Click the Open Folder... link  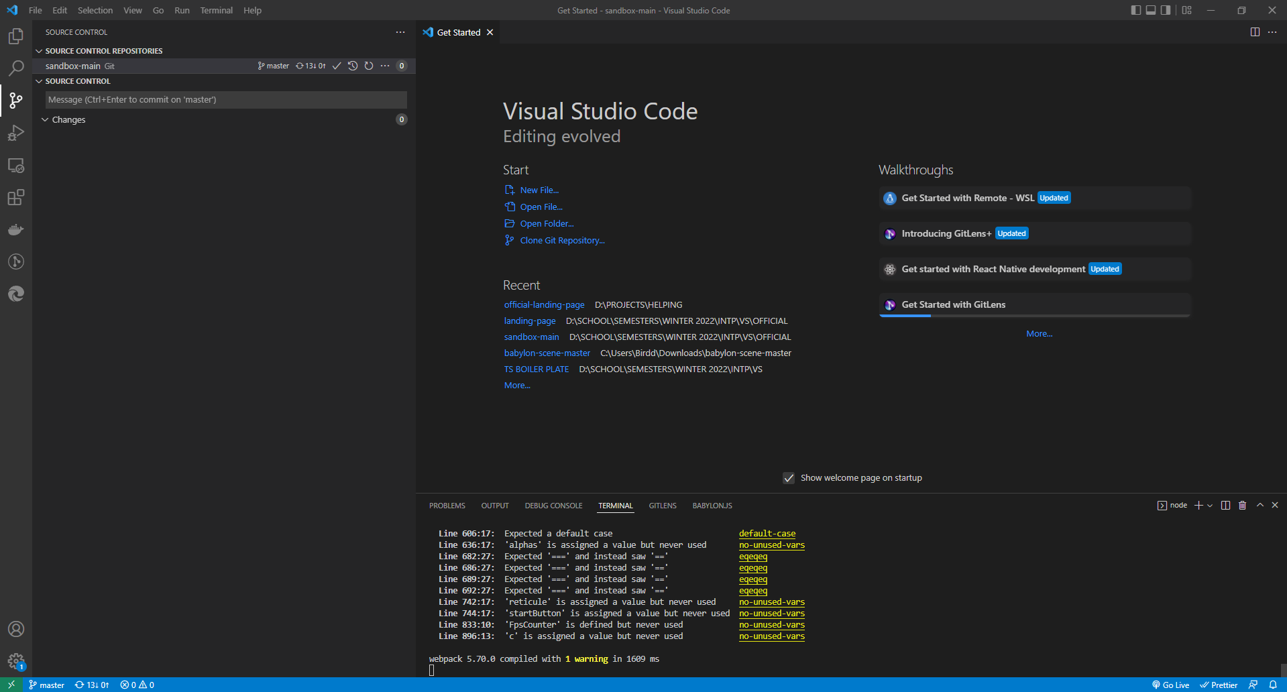[x=547, y=224]
